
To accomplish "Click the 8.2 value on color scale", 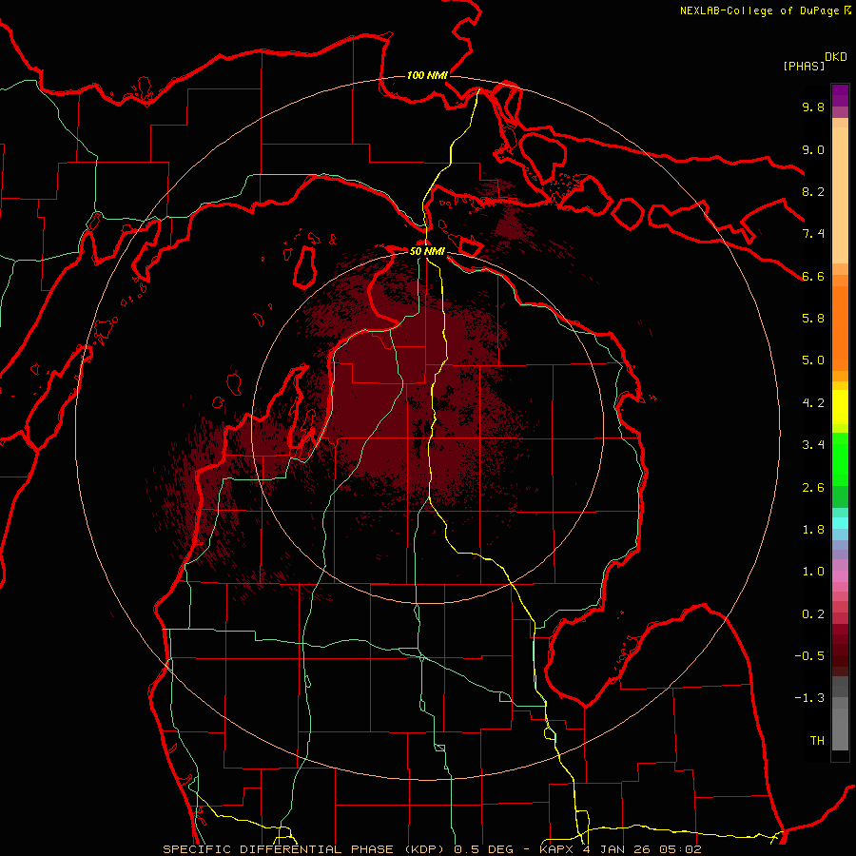I will tap(813, 192).
